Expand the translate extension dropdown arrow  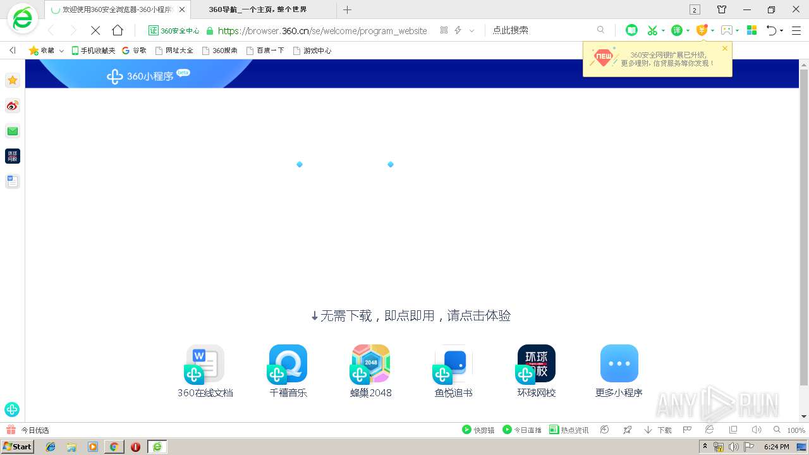pos(688,30)
